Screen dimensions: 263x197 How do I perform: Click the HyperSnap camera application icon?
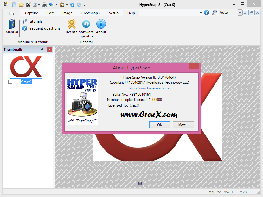[6, 4]
